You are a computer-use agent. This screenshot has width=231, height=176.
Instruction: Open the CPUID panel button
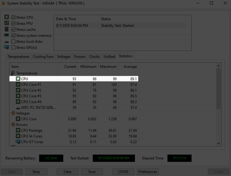123,172
